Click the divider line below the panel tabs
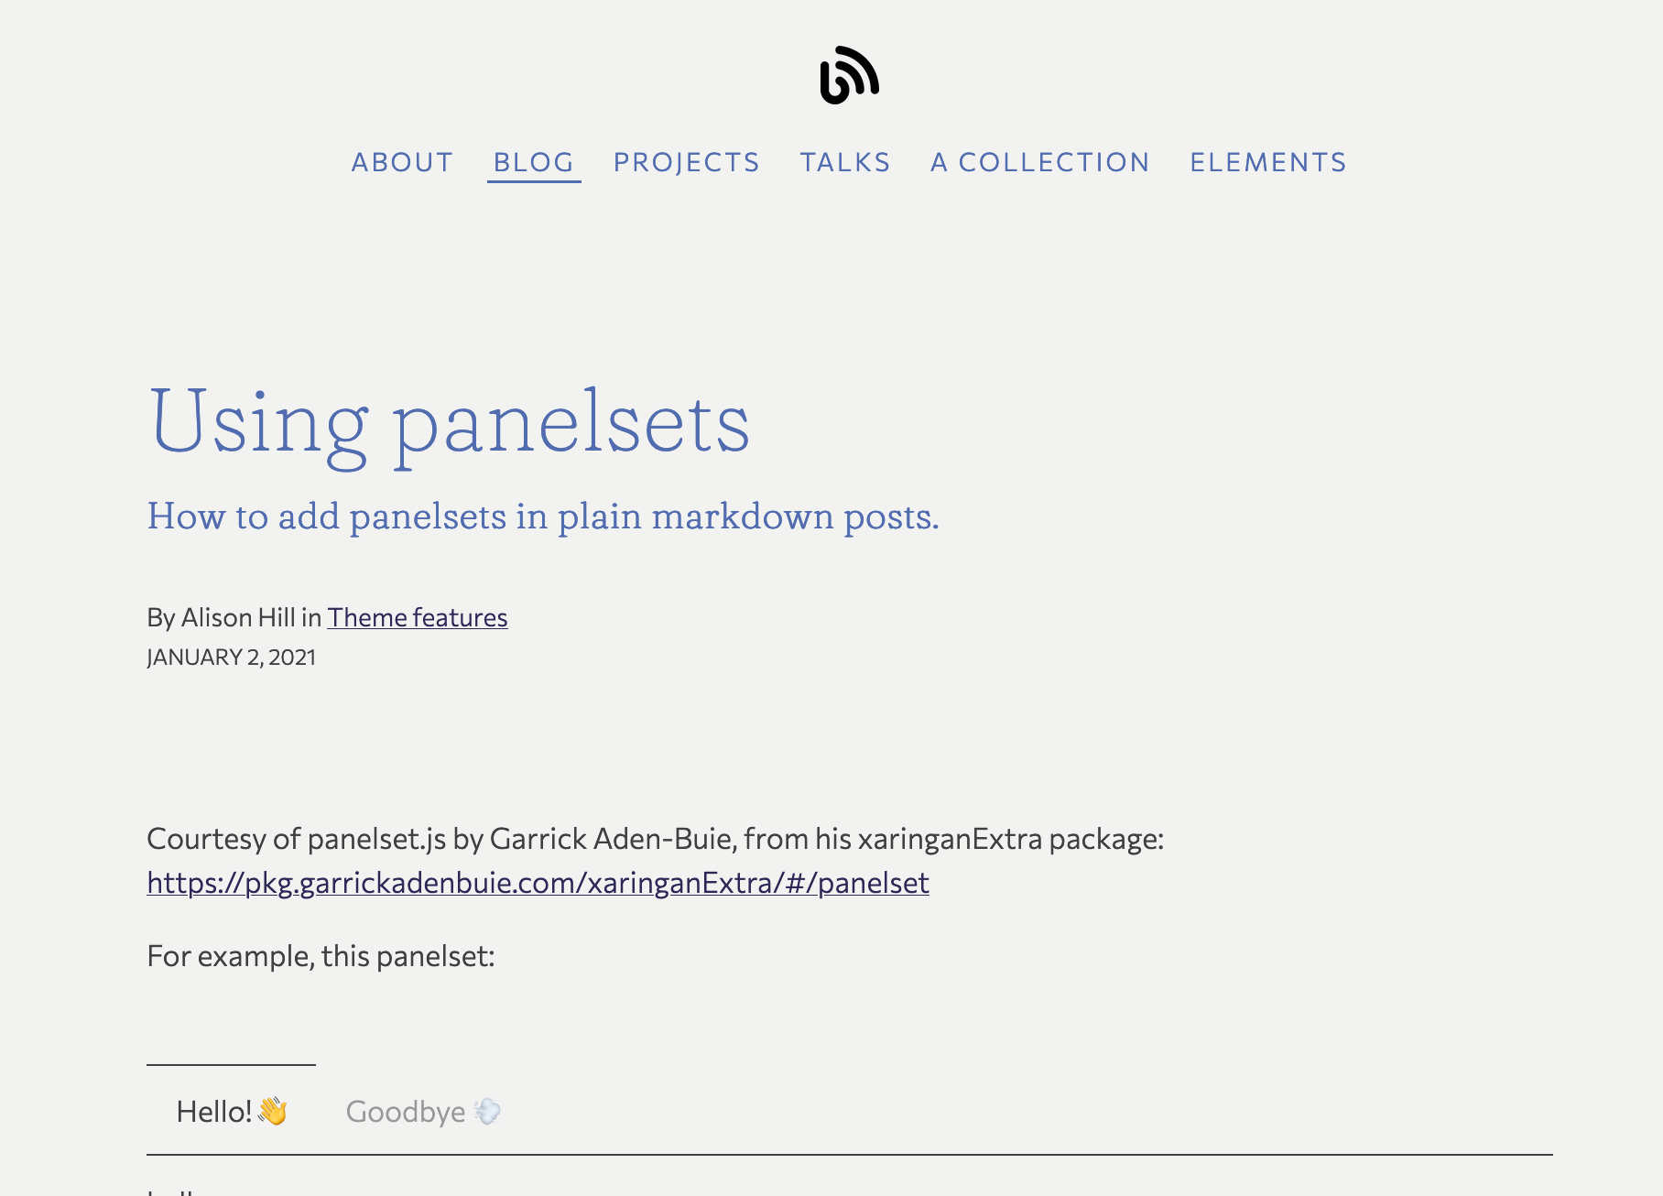1663x1196 pixels. click(849, 1155)
